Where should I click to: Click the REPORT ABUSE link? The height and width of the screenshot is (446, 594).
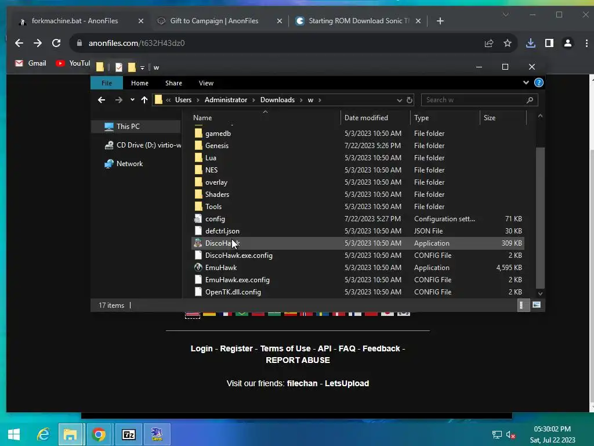pyautogui.click(x=298, y=360)
